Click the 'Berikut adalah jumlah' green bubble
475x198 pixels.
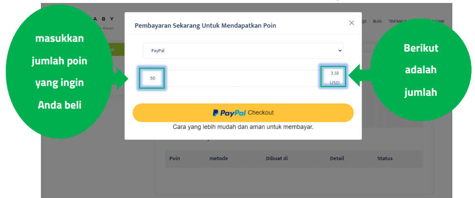coord(420,70)
